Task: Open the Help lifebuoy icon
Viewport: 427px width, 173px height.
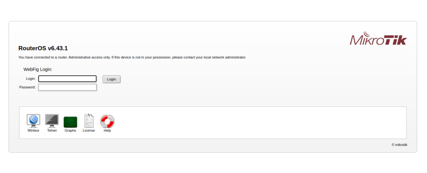Action: click(107, 121)
